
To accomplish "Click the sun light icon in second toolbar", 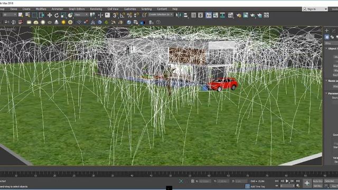I will pyautogui.click(x=63, y=22).
